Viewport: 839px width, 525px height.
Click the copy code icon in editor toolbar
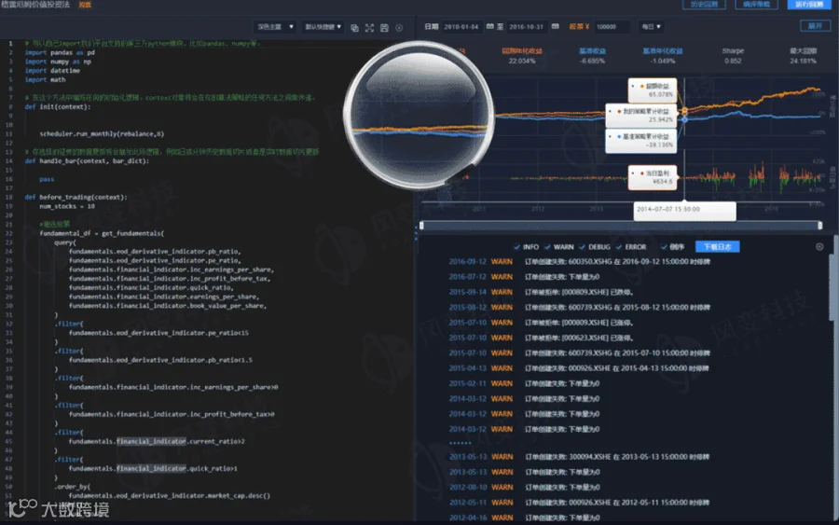coord(354,28)
